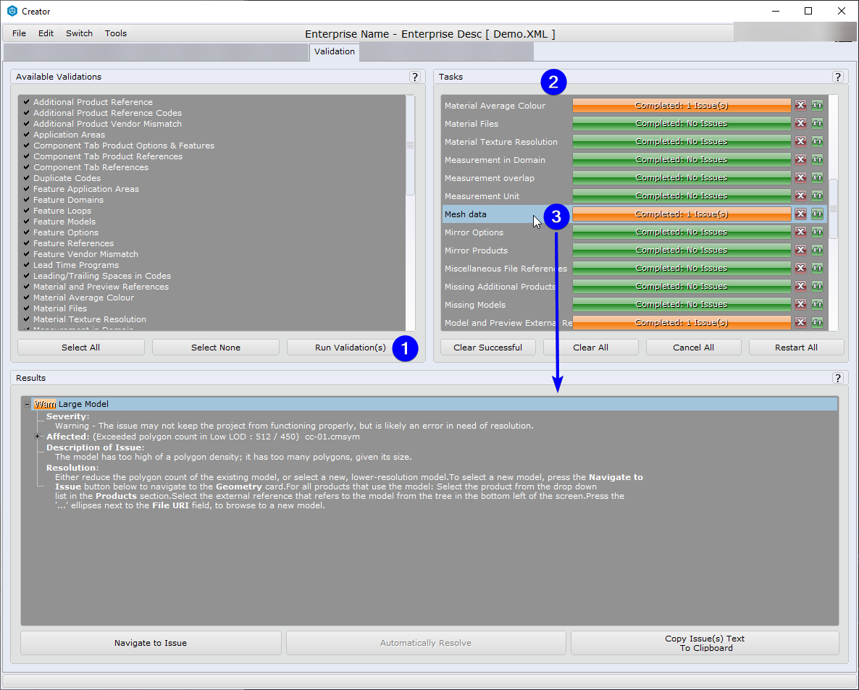Open help for Available Validations panel
This screenshot has height=690, width=859.
415,77
